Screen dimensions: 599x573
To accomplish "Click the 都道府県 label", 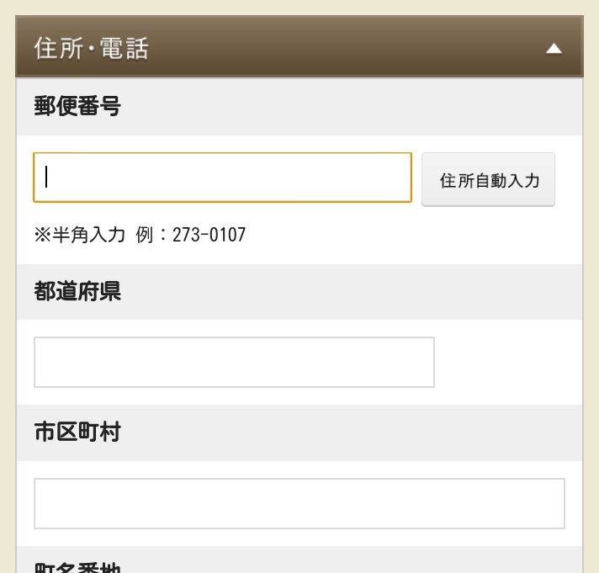I will coord(77,291).
